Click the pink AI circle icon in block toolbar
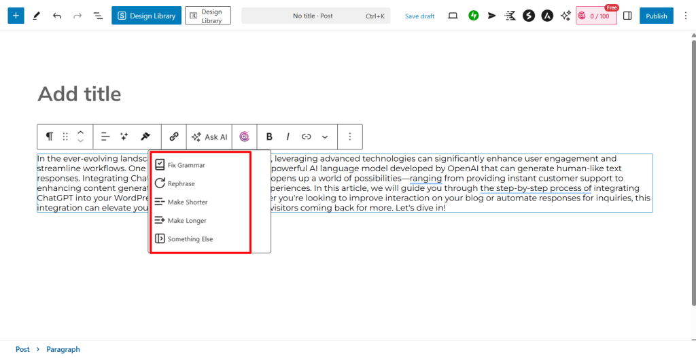This screenshot has height=358, width=696. point(245,137)
